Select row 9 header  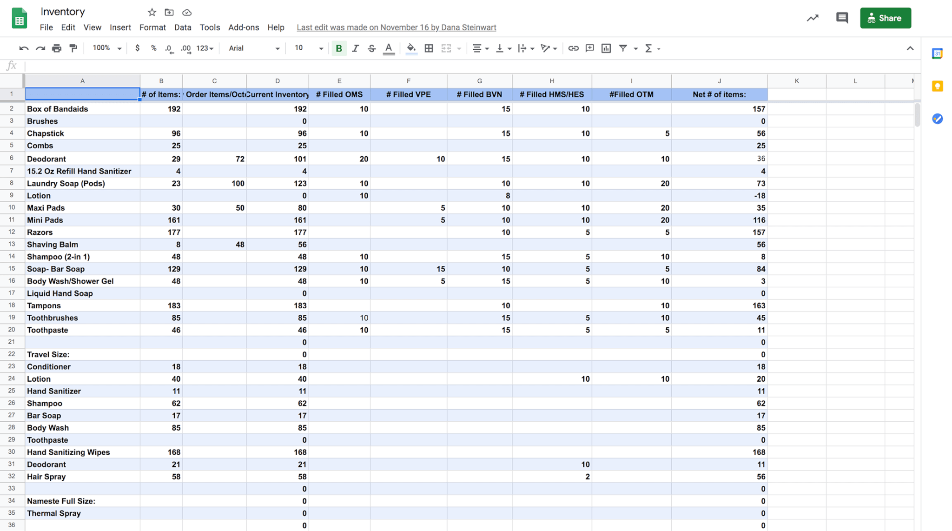point(12,195)
